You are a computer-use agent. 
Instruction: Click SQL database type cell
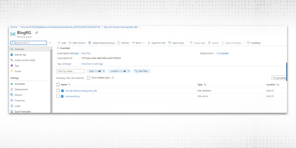(x=204, y=91)
